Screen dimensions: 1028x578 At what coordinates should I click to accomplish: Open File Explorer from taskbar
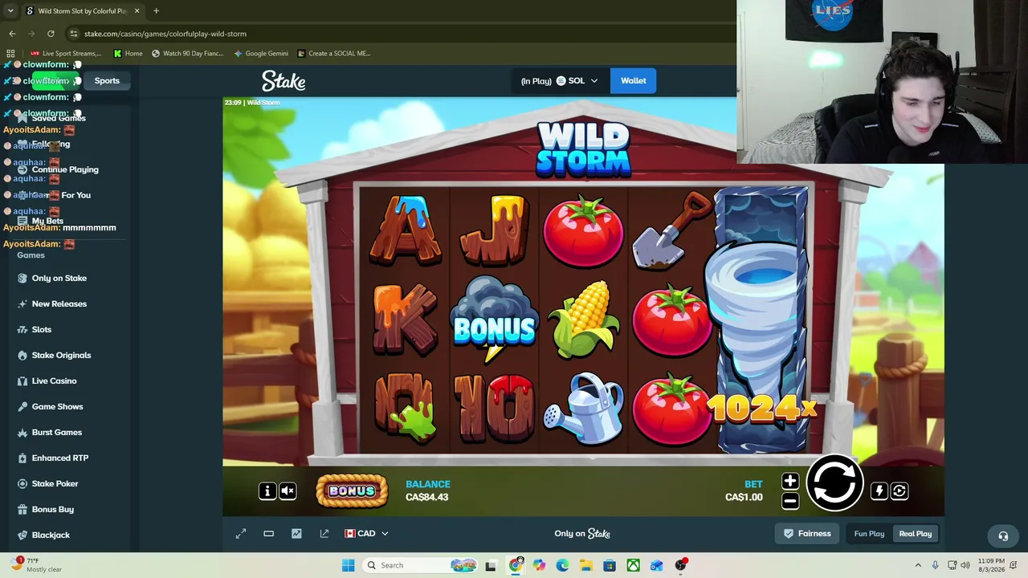click(586, 565)
